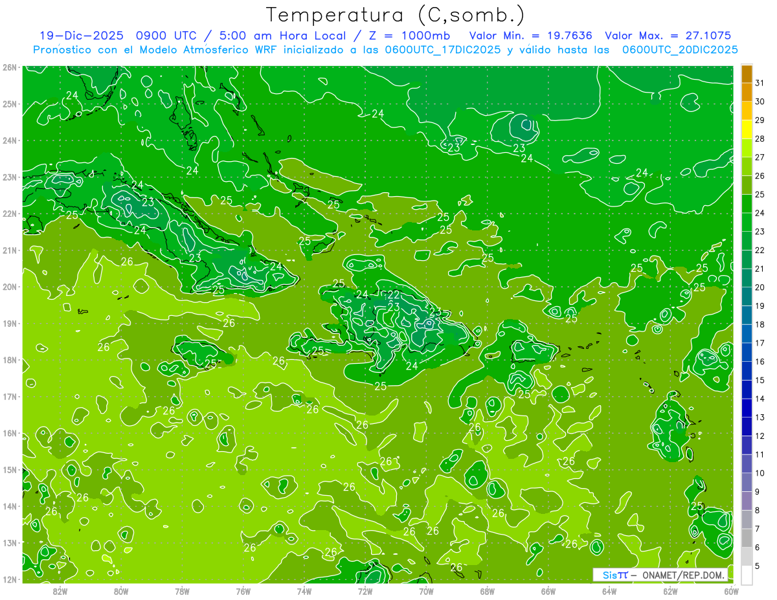The height and width of the screenshot is (600, 777).
Task: Click the '21N' latitude axis label
Action: coord(10,250)
